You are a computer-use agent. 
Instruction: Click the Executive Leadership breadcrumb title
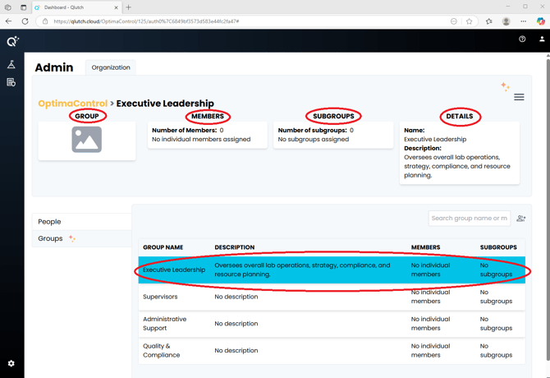point(165,104)
